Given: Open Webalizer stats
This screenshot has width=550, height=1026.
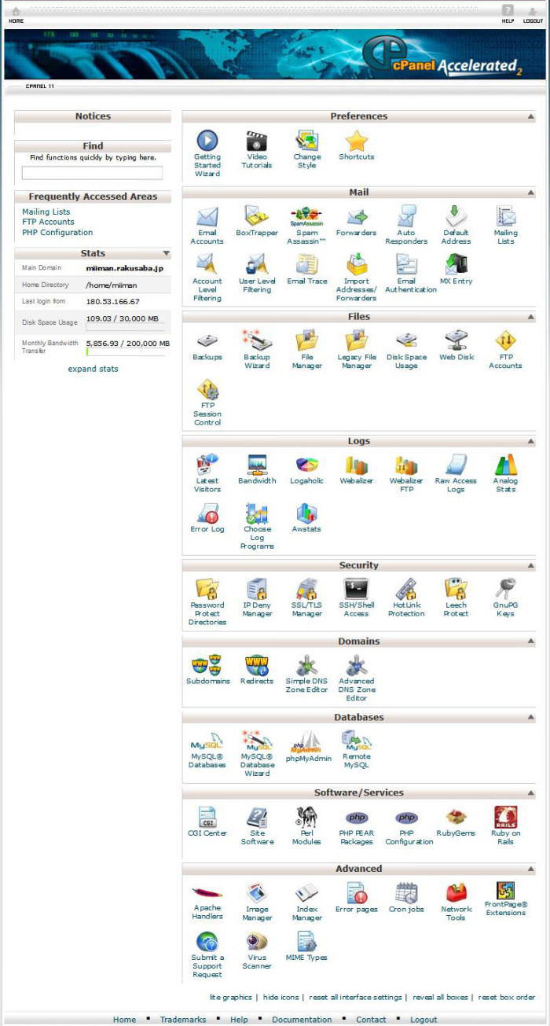Looking at the screenshot, I should [357, 465].
